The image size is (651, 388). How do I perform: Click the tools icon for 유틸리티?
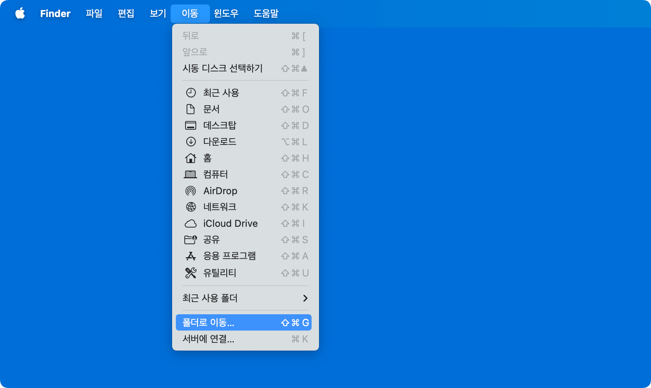coord(191,273)
